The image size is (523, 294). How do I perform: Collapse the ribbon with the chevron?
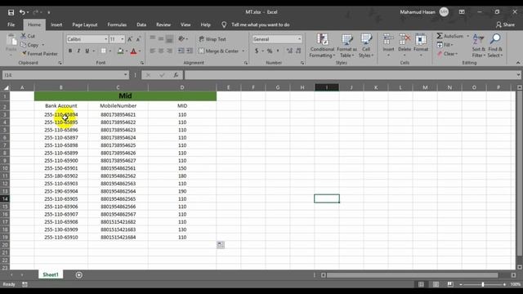coord(518,63)
